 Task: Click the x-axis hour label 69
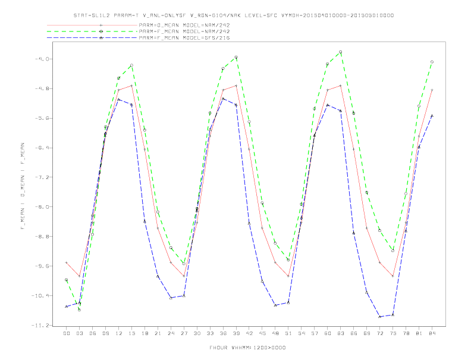point(367,333)
